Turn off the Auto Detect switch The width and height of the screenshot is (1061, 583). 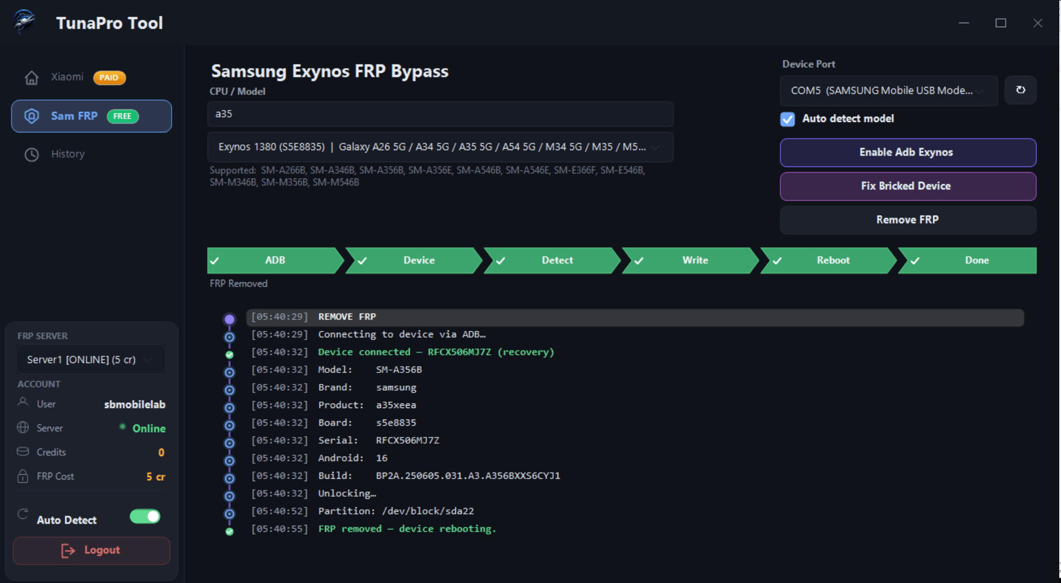point(145,516)
